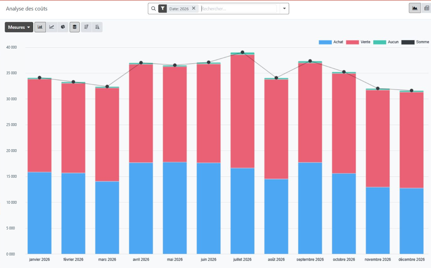Viewport: 431px width, 268px height.
Task: Sort chart in ascending order
Action: pyautogui.click(x=97, y=27)
